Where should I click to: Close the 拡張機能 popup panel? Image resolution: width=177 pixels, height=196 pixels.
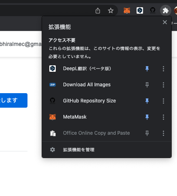coord(165,22)
